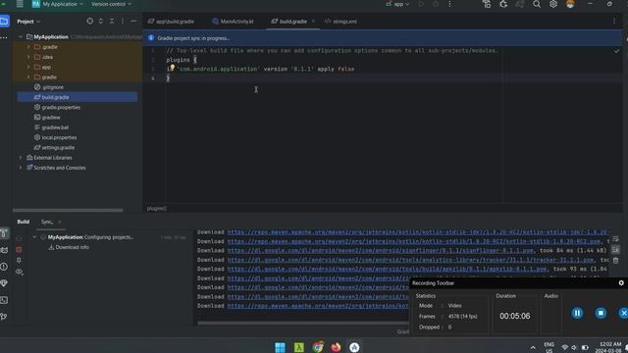The height and width of the screenshot is (353, 628).
Task: Open the app run configuration dropdown
Action: 397,4
